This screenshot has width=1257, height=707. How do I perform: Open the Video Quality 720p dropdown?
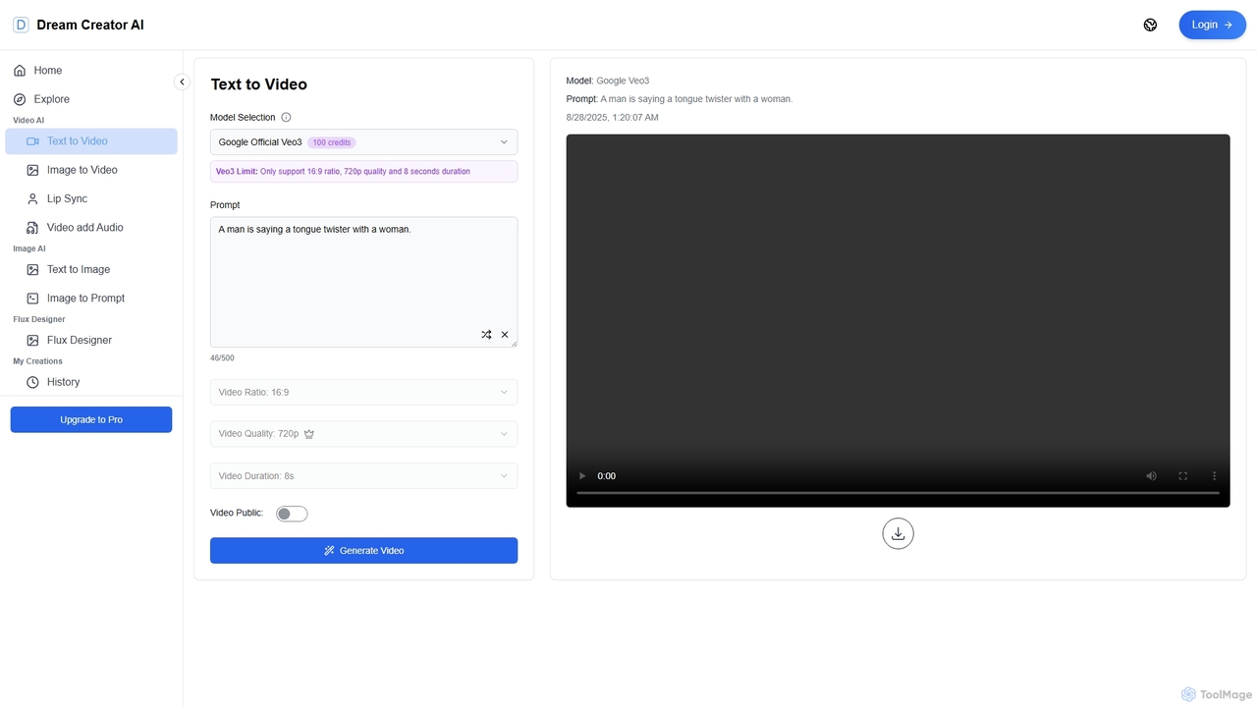pyautogui.click(x=363, y=434)
